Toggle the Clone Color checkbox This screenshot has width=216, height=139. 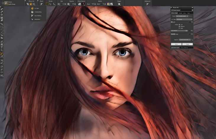click(172, 47)
